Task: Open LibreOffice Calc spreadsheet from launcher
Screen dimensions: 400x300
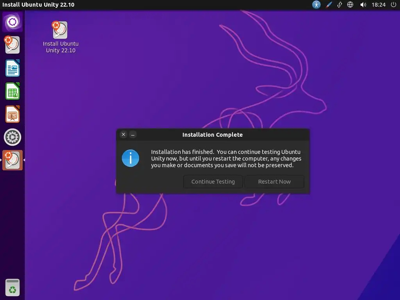Action: (12, 91)
